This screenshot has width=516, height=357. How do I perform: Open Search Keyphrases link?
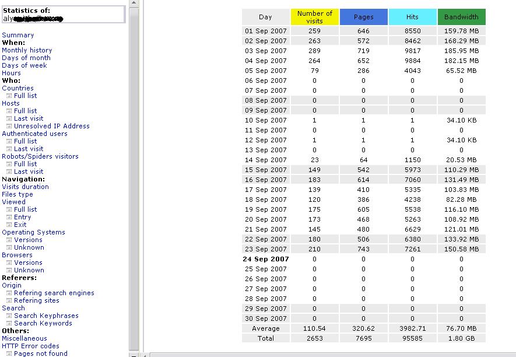pyautogui.click(x=46, y=315)
